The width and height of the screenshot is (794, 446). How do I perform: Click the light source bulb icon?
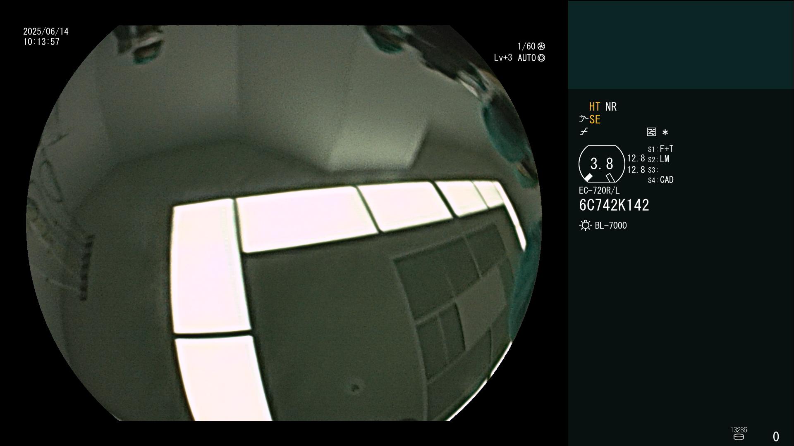pos(585,225)
